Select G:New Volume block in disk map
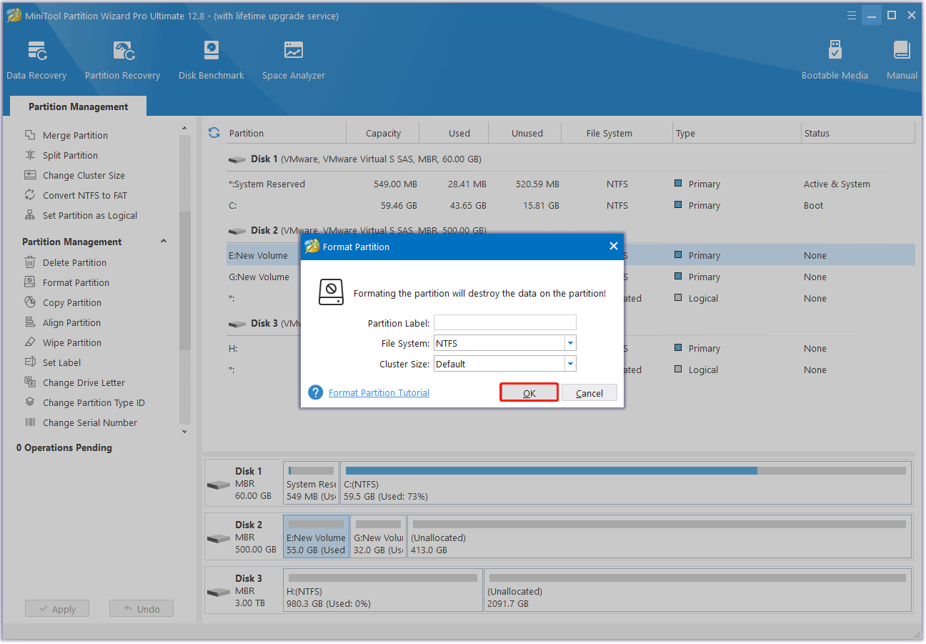This screenshot has width=926, height=644. (379, 537)
